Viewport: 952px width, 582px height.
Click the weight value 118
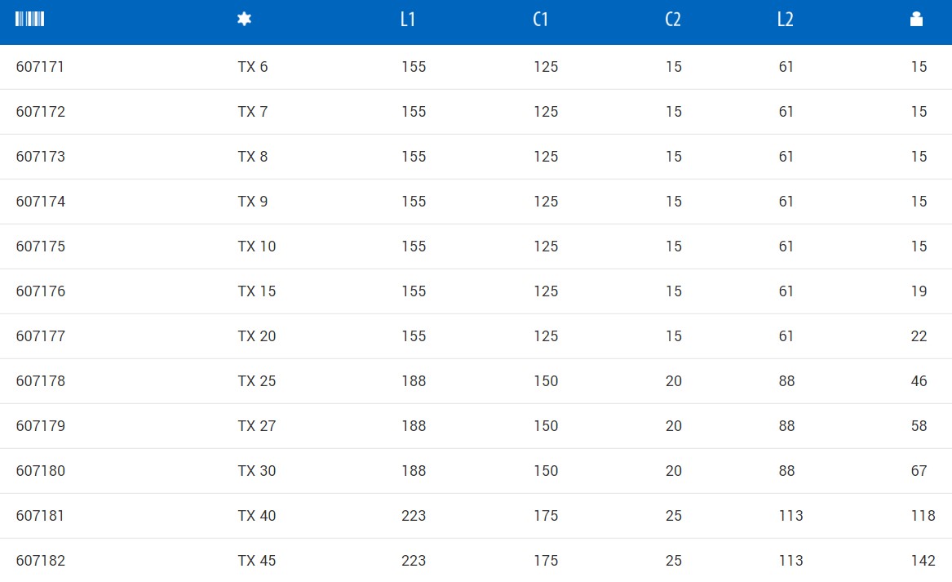pos(923,516)
